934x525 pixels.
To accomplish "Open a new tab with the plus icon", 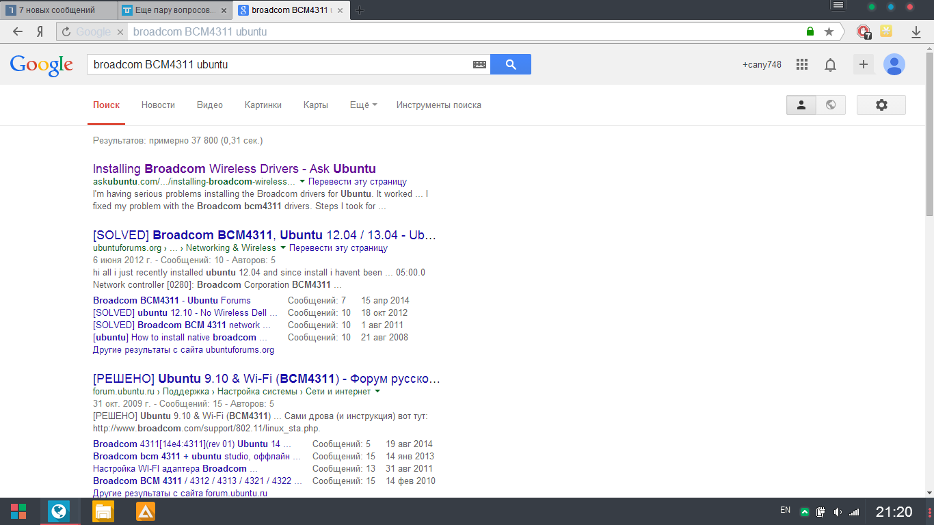I will (360, 10).
